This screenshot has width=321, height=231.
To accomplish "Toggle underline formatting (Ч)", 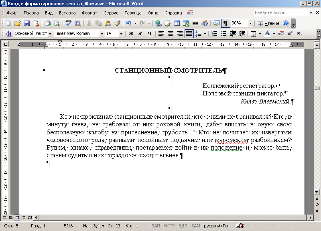I will (150, 34).
